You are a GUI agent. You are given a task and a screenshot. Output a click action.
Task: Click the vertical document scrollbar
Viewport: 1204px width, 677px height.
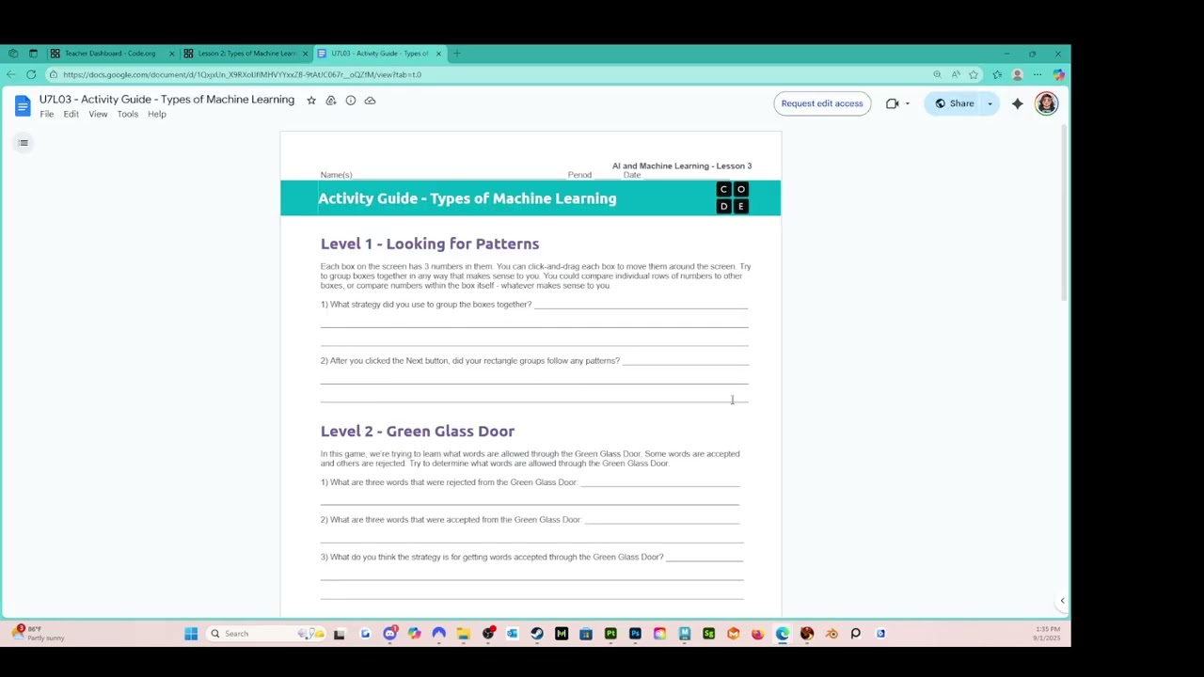[1064, 212]
